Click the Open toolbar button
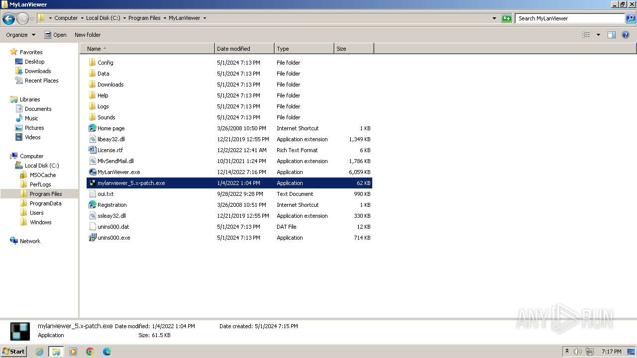 pyautogui.click(x=55, y=35)
